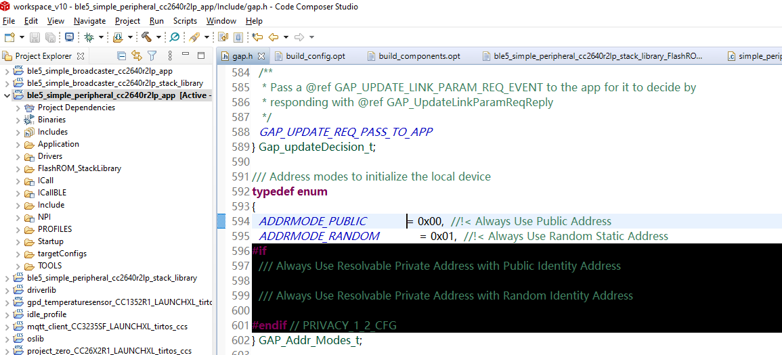Open the Scripts menu
The image size is (782, 355).
click(185, 21)
